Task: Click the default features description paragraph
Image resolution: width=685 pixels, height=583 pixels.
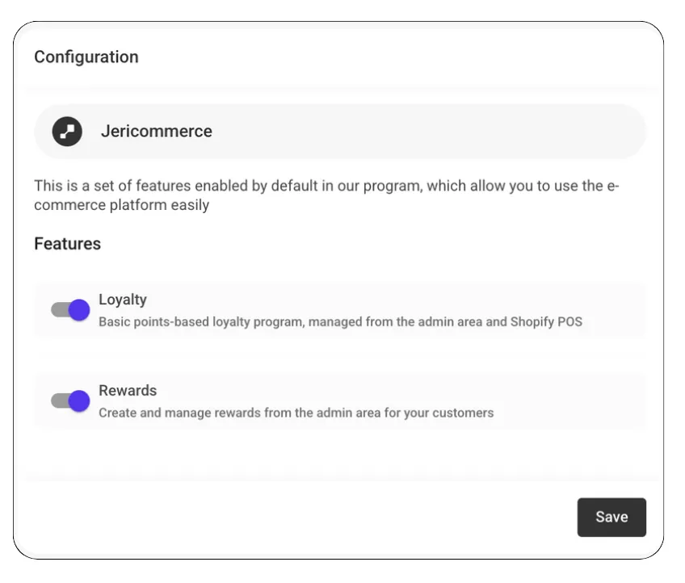Action: click(323, 195)
